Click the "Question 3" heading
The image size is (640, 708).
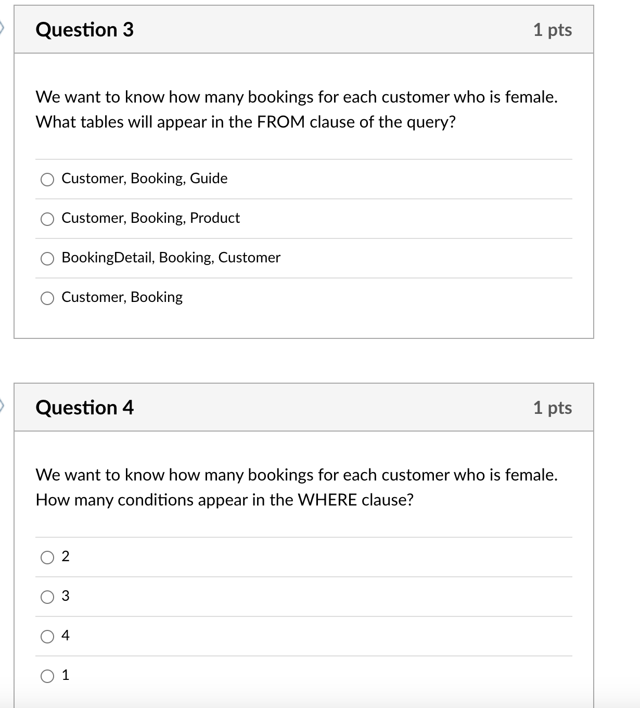[x=84, y=30]
